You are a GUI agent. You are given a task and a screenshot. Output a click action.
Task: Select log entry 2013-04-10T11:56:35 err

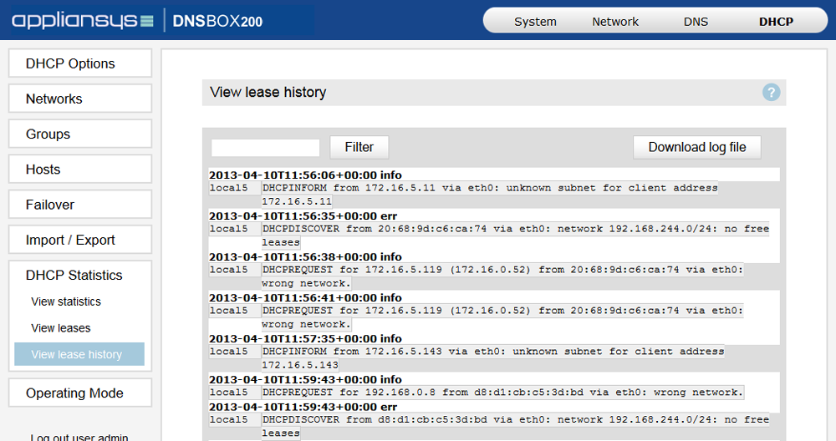303,215
